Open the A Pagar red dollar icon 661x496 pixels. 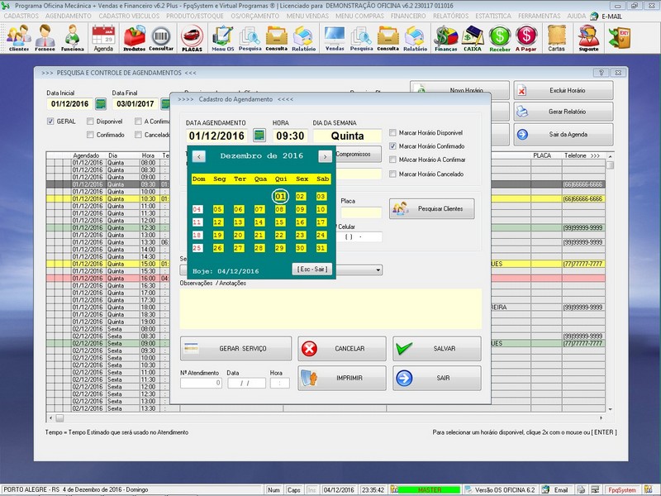(x=526, y=38)
